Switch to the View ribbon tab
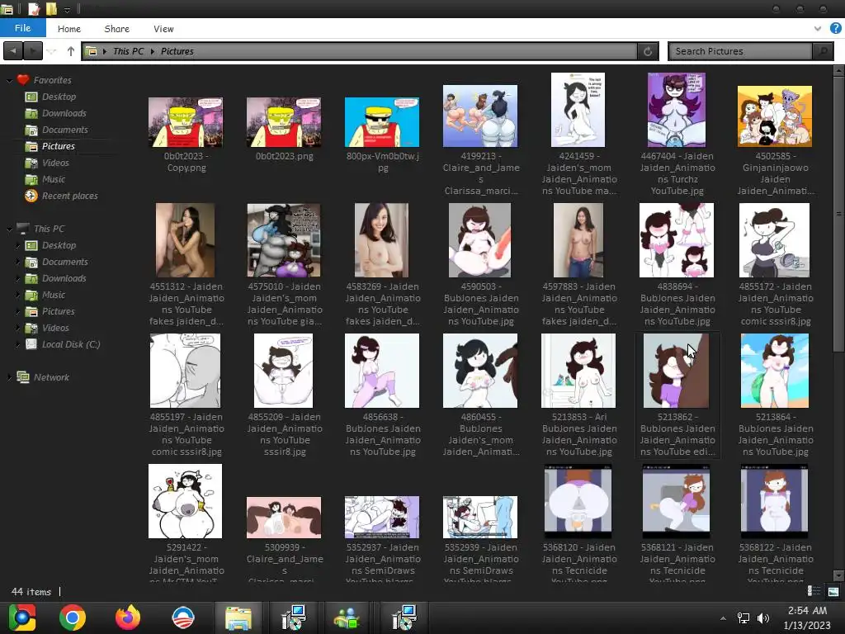845x634 pixels. tap(163, 29)
